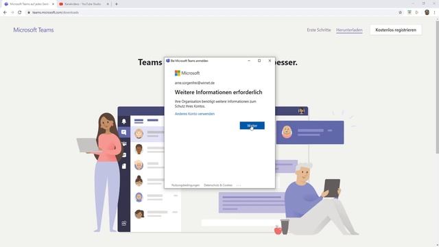439x247 pixels.
Task: Bookmark this page with the star icon
Action: (400, 12)
